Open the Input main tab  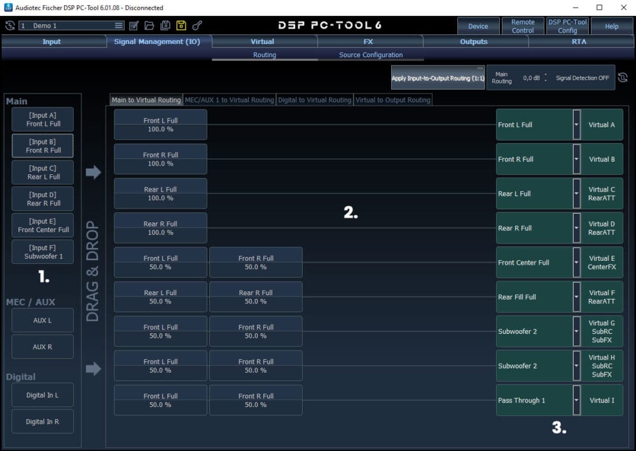point(52,41)
